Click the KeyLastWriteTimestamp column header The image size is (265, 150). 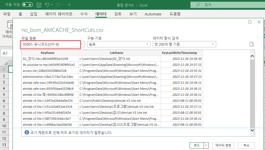pyautogui.click(x=182, y=53)
